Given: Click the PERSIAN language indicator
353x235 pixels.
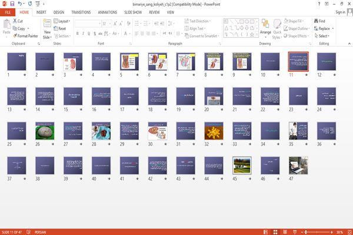Looking at the screenshot, I should click(40, 232).
